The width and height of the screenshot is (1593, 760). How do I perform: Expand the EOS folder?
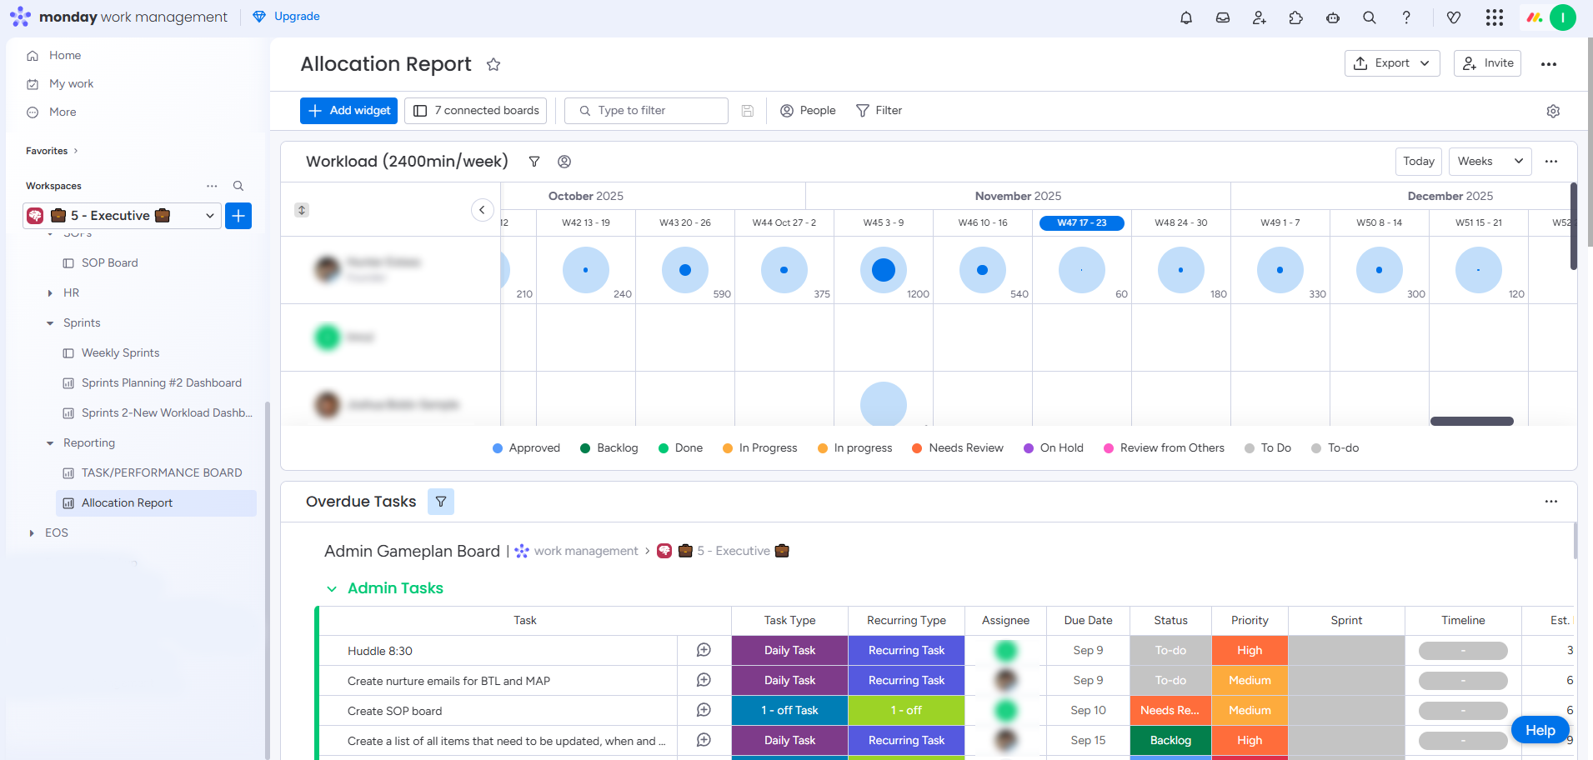pos(32,533)
